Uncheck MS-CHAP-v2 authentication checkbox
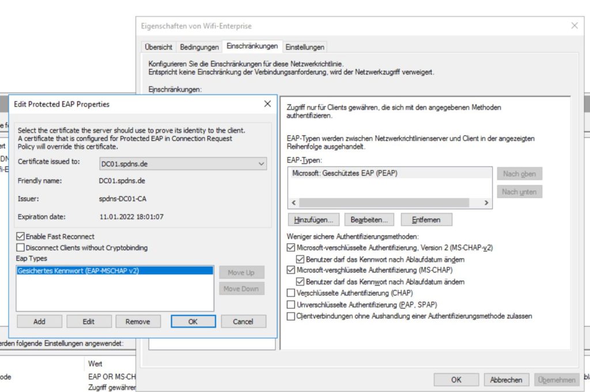The height and width of the screenshot is (392, 590). pos(290,248)
